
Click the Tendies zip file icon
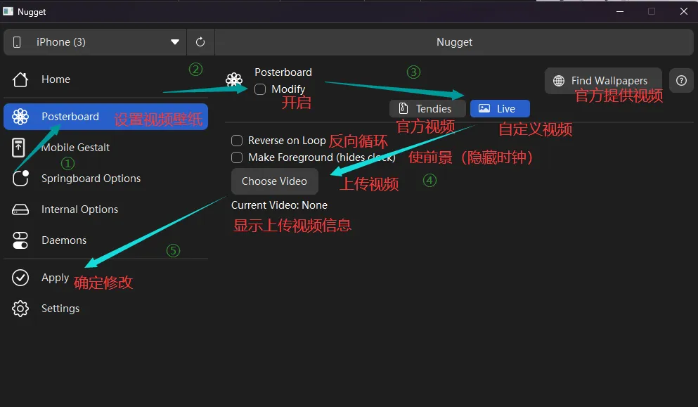(403, 108)
